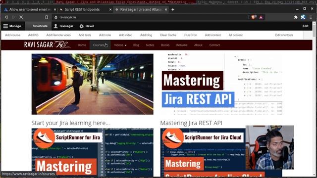This screenshot has width=317, height=178.
Task: Click All content shortcut
Action: pos(236,35)
